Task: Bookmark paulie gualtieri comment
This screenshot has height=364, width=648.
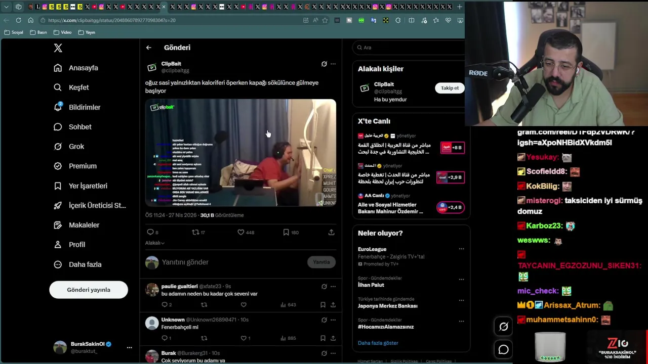Action: tap(323, 305)
